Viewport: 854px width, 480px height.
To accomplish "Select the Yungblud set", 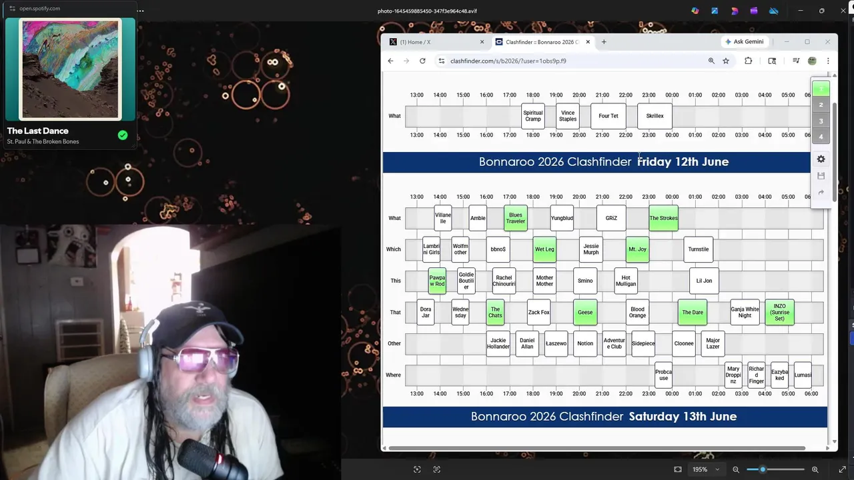I will [x=562, y=218].
